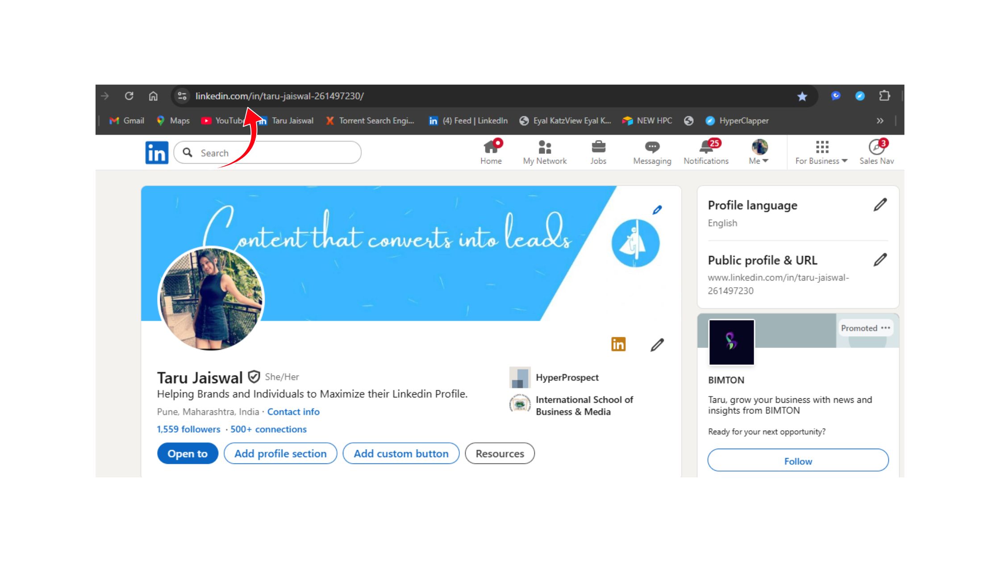The image size is (1000, 562).
Task: Click the blue chat extension icon
Action: (x=836, y=96)
